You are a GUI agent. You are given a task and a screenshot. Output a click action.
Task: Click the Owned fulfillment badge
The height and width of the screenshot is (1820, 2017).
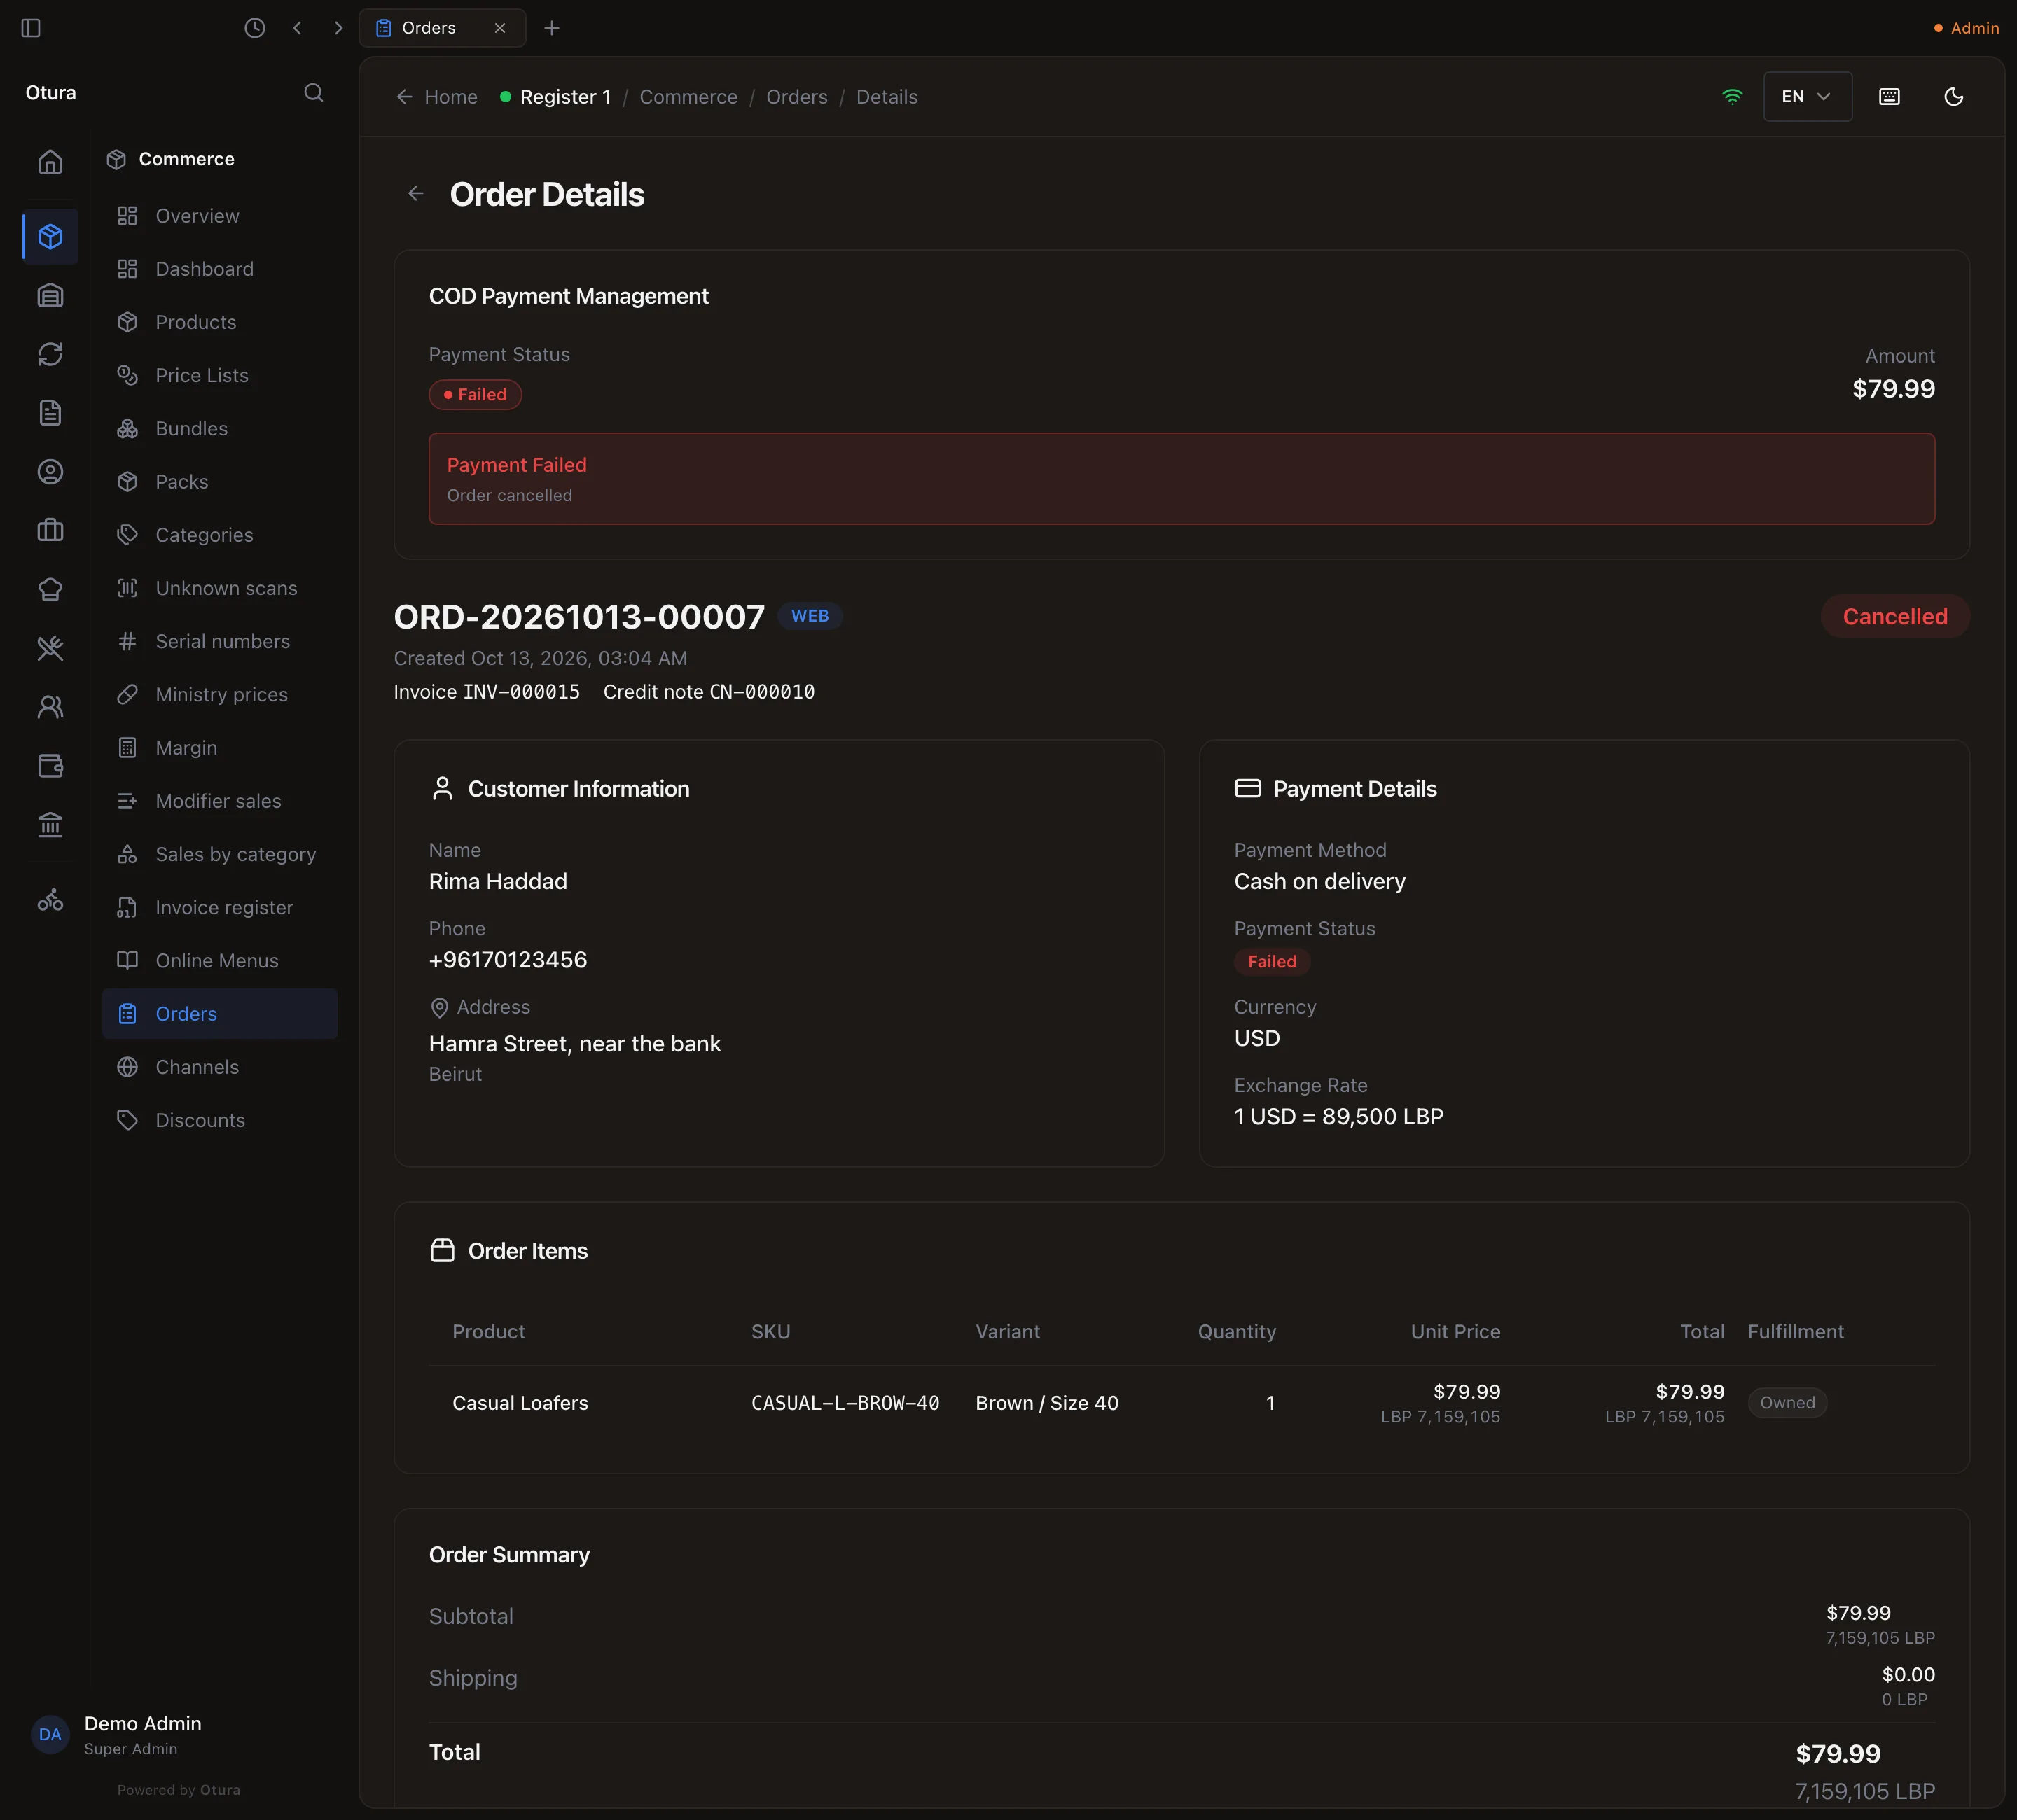[1787, 1403]
